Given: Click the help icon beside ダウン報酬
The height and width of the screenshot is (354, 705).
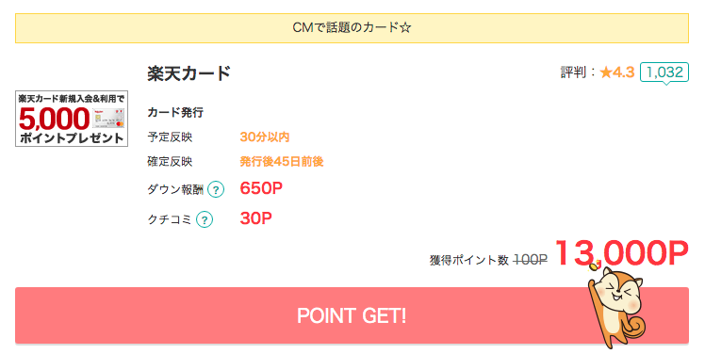Looking at the screenshot, I should tap(216, 189).
